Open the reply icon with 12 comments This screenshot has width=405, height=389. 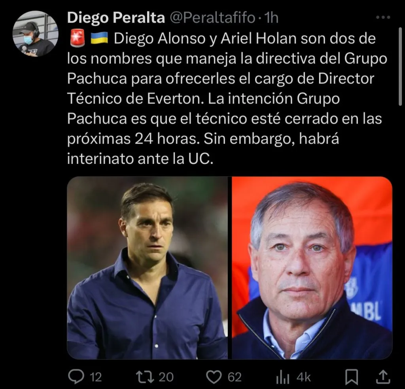pos(76,377)
